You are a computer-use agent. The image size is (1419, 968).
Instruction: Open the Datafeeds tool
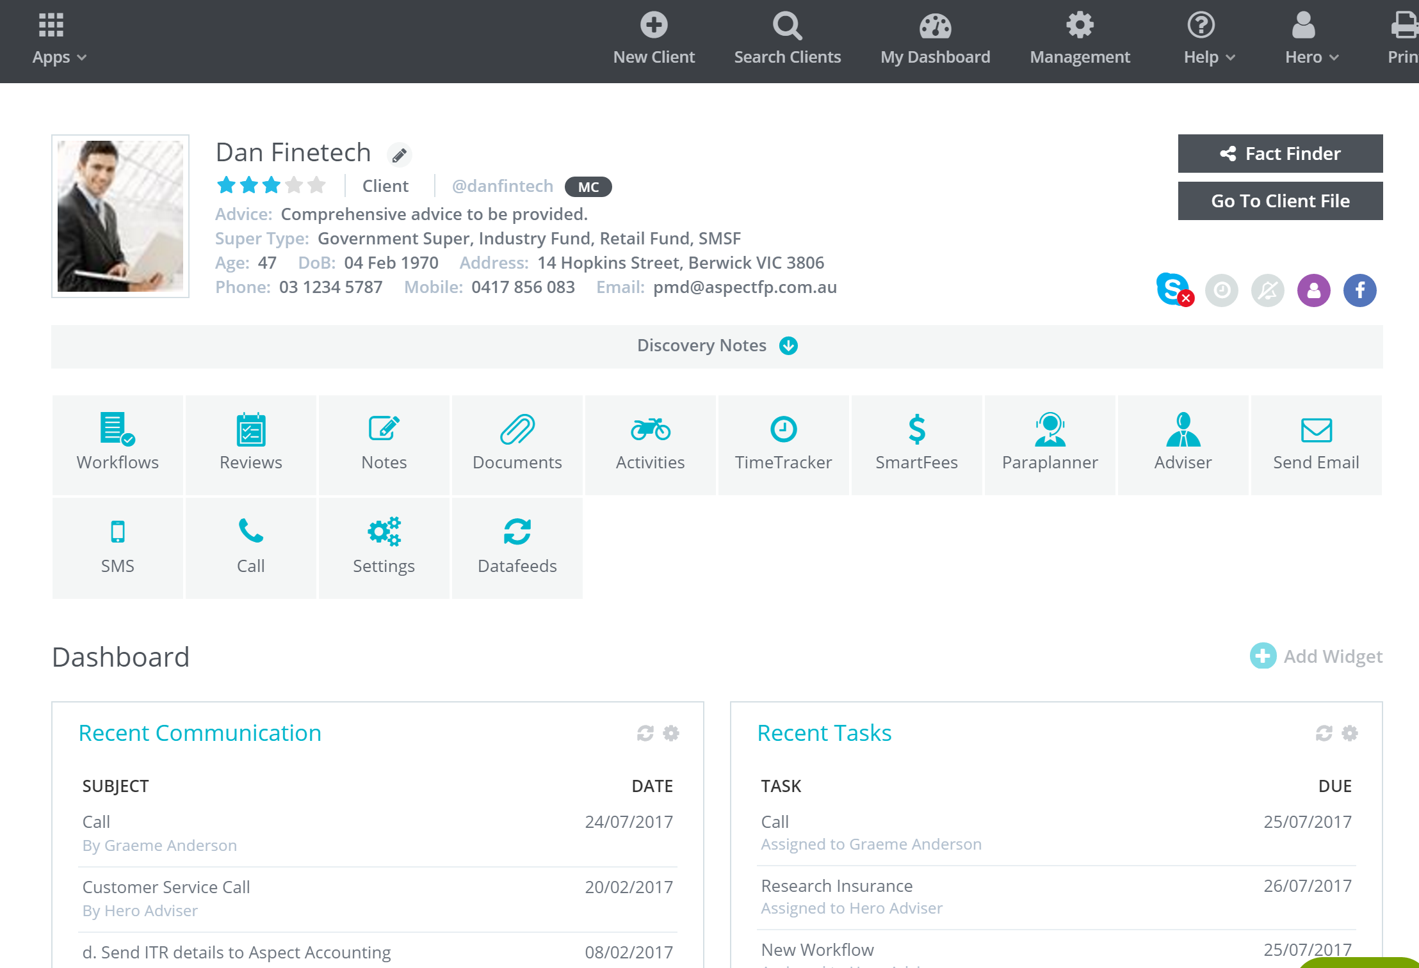click(517, 547)
